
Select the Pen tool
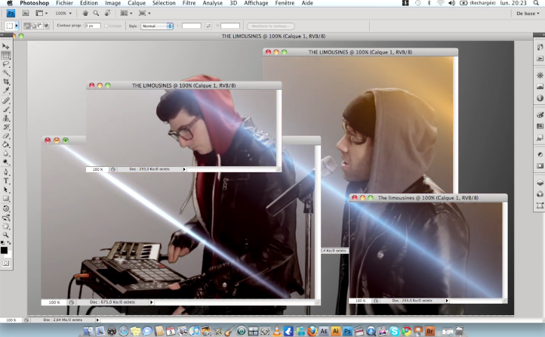[x=6, y=172]
